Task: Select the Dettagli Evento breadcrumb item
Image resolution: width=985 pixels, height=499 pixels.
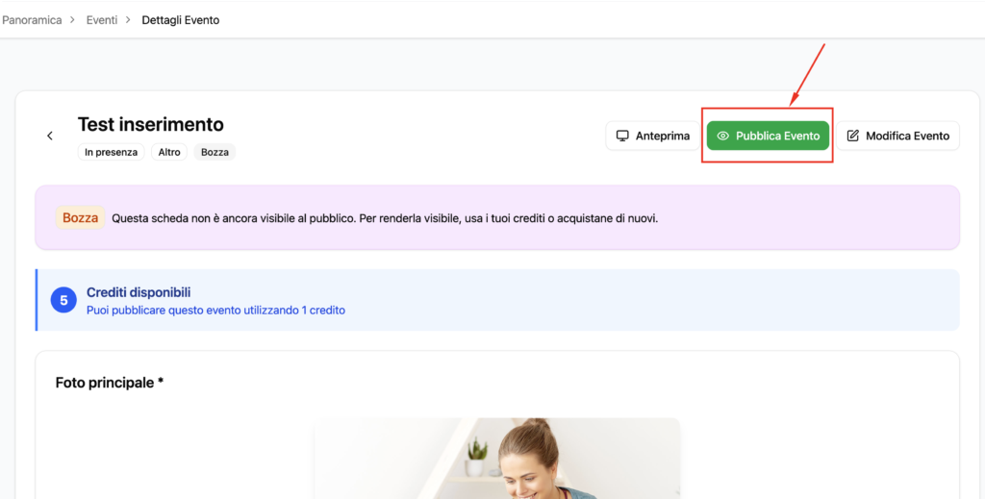Action: tap(180, 19)
